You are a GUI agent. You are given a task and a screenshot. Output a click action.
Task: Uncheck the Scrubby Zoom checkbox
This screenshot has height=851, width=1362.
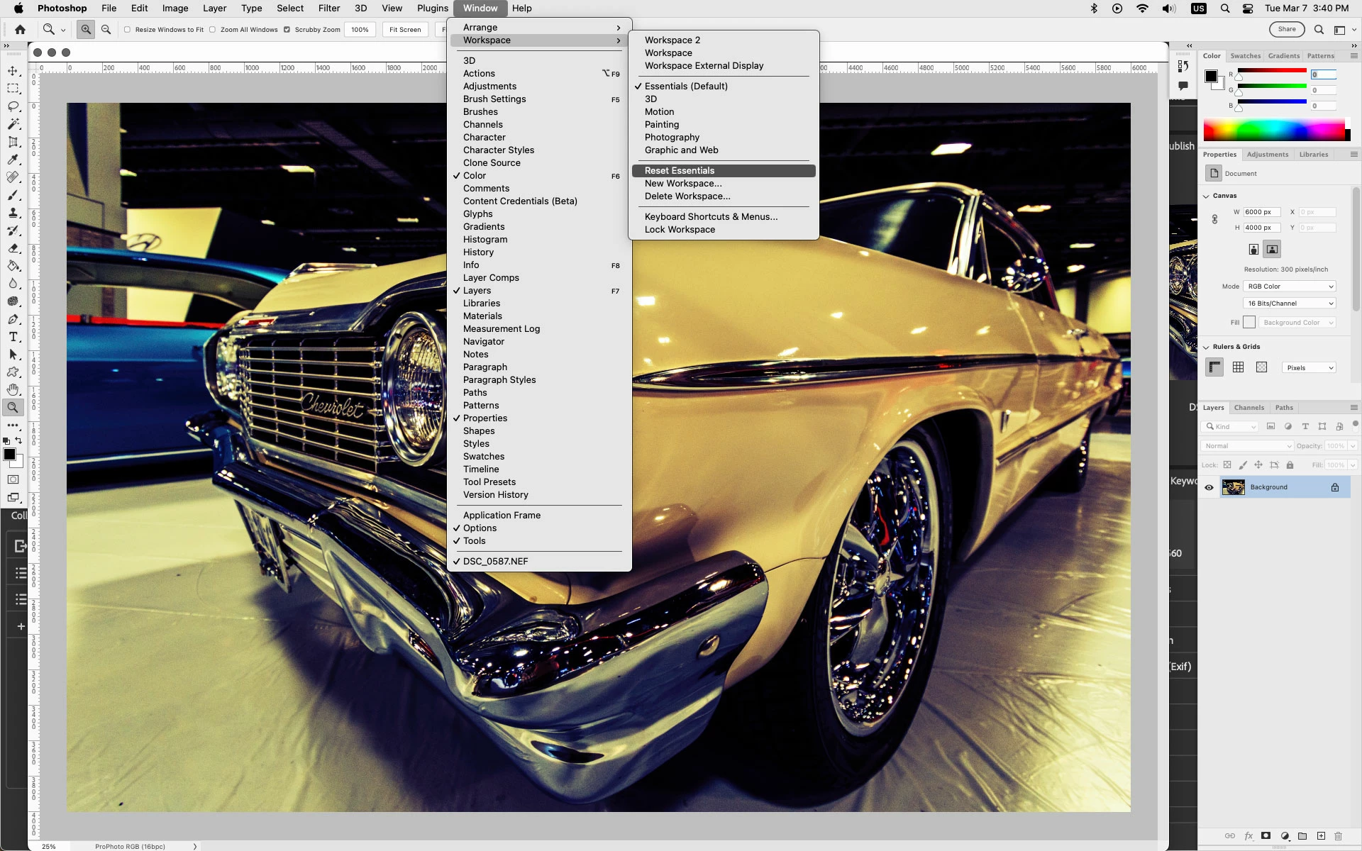coord(287,30)
